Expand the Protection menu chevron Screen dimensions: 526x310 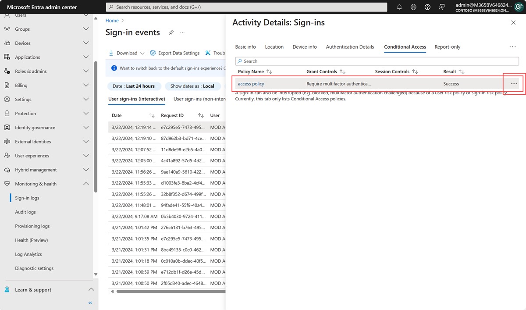[x=86, y=113]
